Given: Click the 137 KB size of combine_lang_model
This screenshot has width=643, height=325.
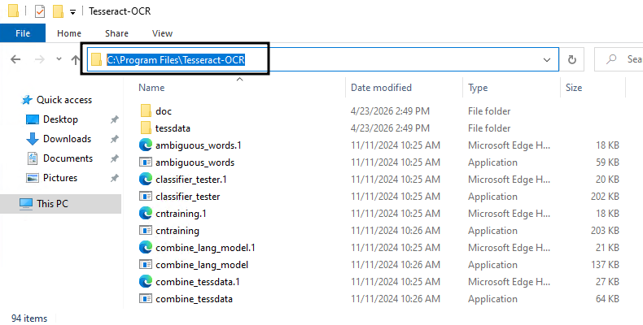Looking at the screenshot, I should click(x=605, y=265).
